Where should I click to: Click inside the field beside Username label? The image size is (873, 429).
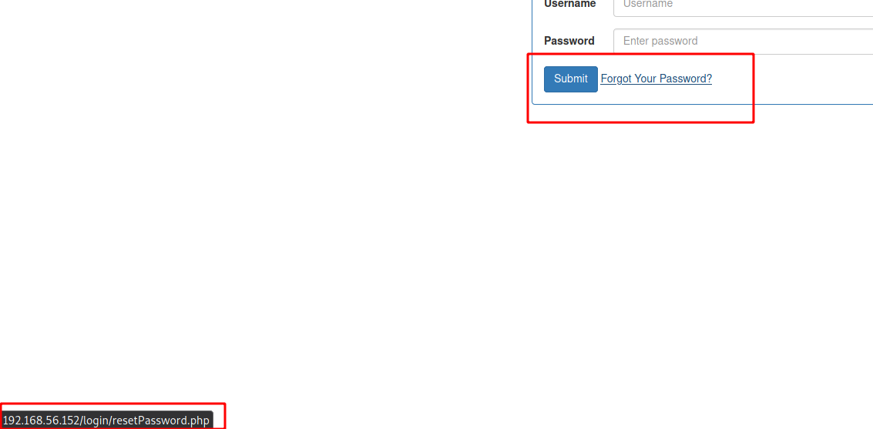point(744,6)
